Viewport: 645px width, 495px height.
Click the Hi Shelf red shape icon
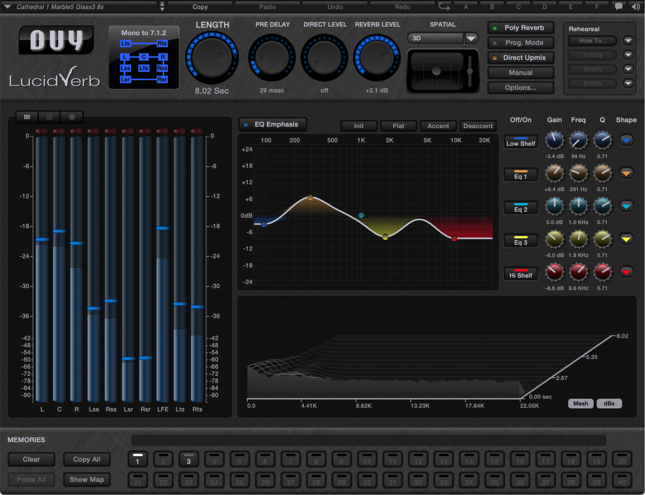click(626, 272)
